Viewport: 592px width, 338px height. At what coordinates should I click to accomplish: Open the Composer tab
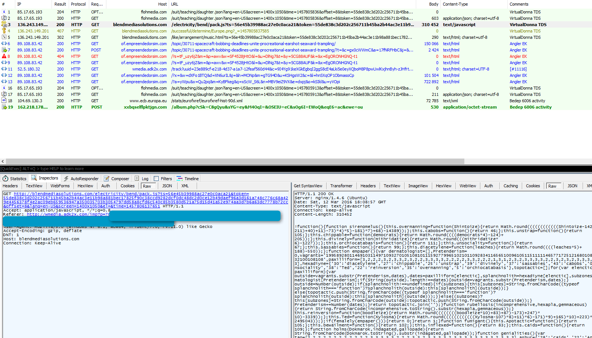pyautogui.click(x=116, y=179)
